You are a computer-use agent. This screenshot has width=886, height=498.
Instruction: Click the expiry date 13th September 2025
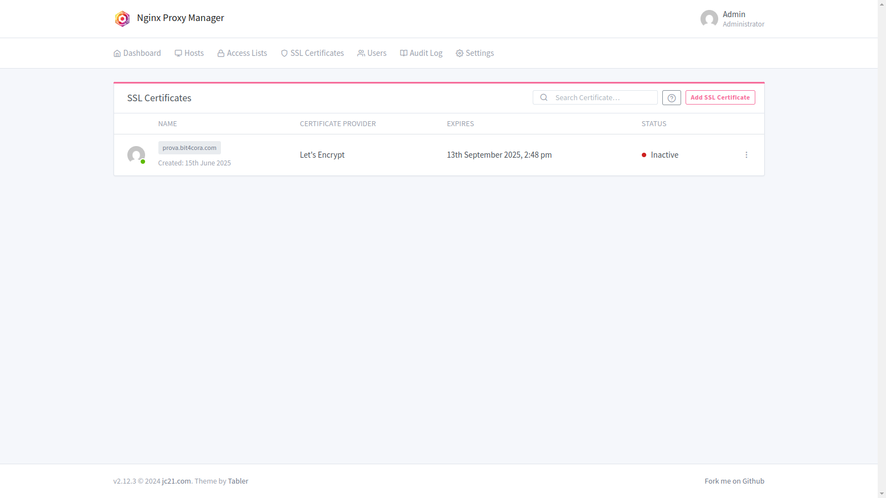coord(499,155)
